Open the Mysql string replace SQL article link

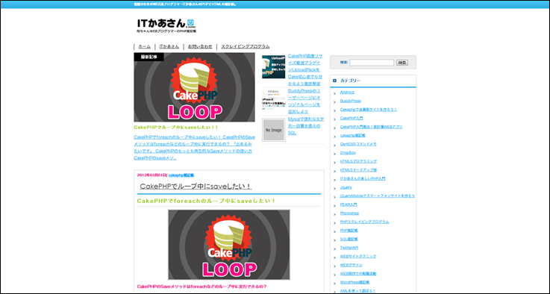pos(306,126)
